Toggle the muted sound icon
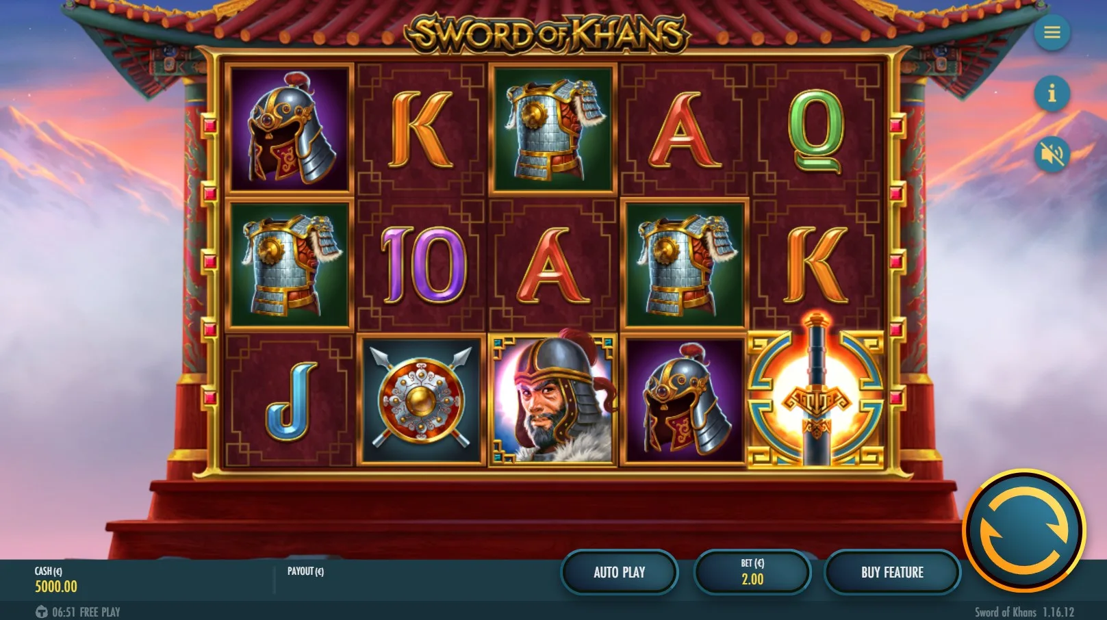Viewport: 1107px width, 620px height. (x=1052, y=154)
